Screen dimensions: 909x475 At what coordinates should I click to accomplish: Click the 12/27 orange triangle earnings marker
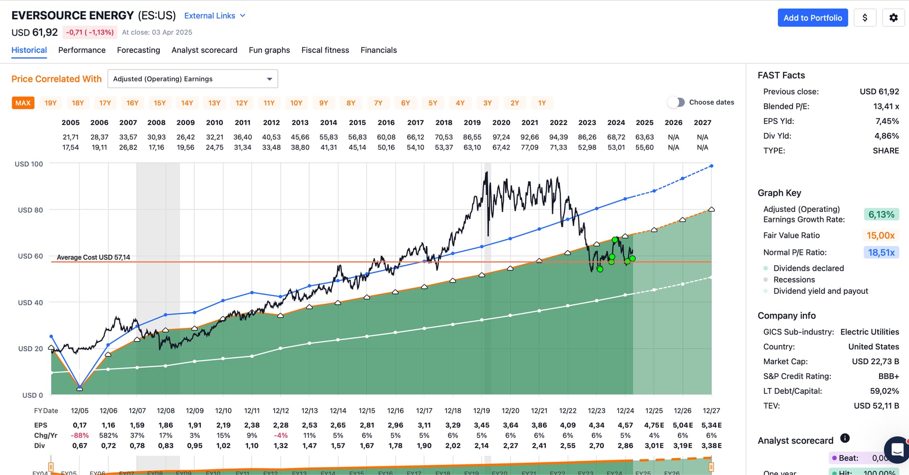tap(711, 209)
